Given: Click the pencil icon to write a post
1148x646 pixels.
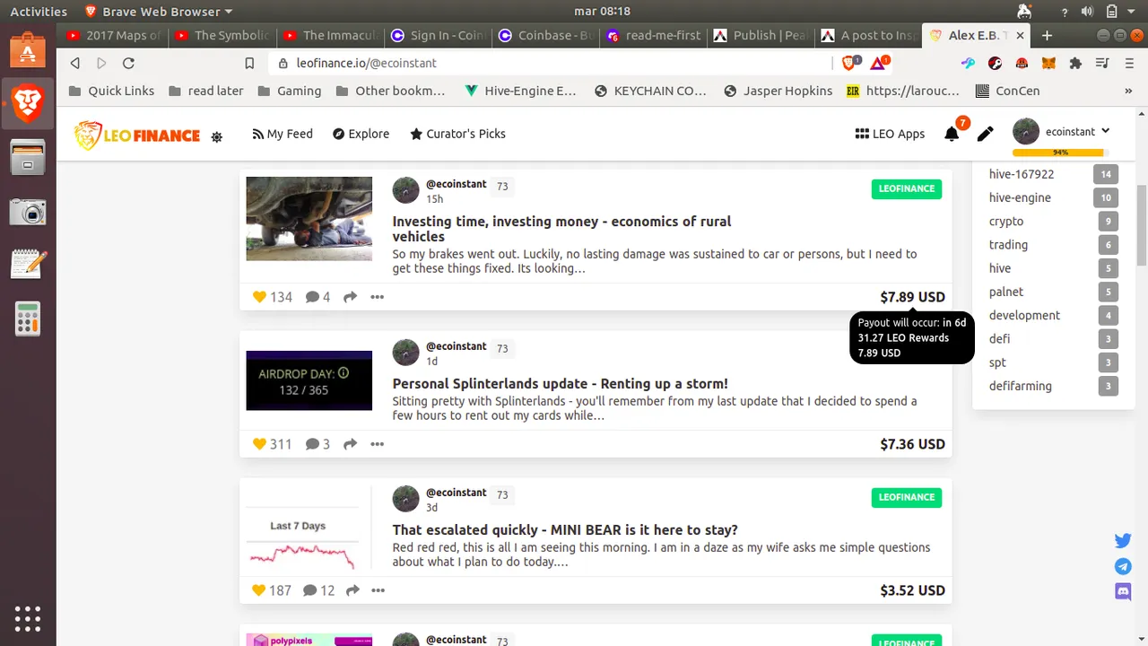Looking at the screenshot, I should tap(985, 134).
